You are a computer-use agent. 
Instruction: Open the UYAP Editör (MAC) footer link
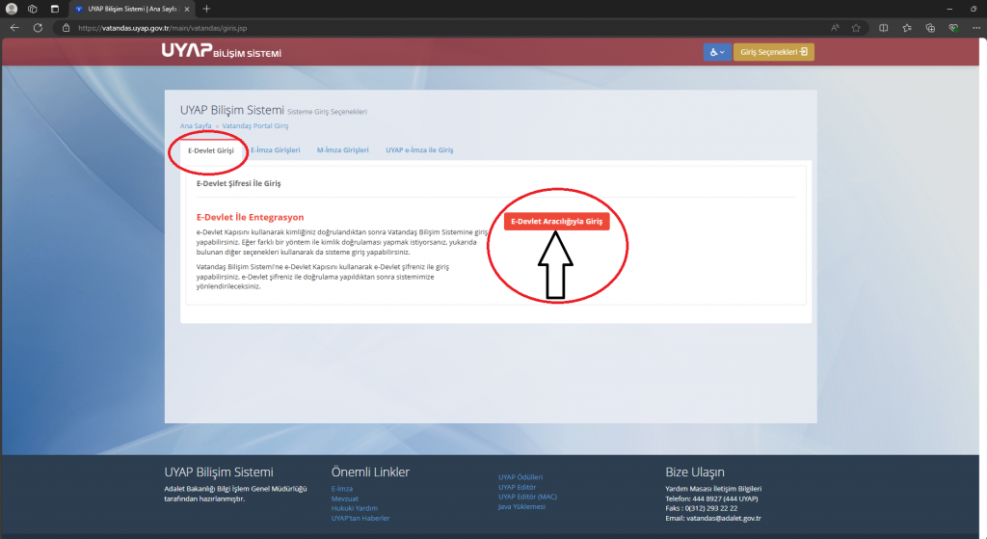527,497
